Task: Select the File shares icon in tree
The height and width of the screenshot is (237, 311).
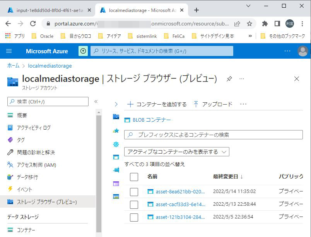Action: (116, 170)
